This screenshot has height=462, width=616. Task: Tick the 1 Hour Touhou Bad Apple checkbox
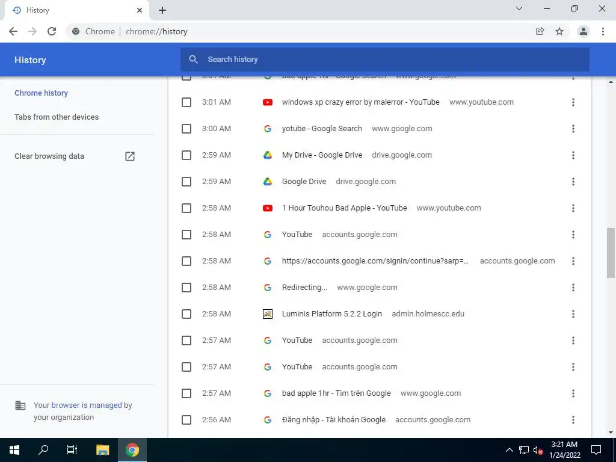pos(186,208)
